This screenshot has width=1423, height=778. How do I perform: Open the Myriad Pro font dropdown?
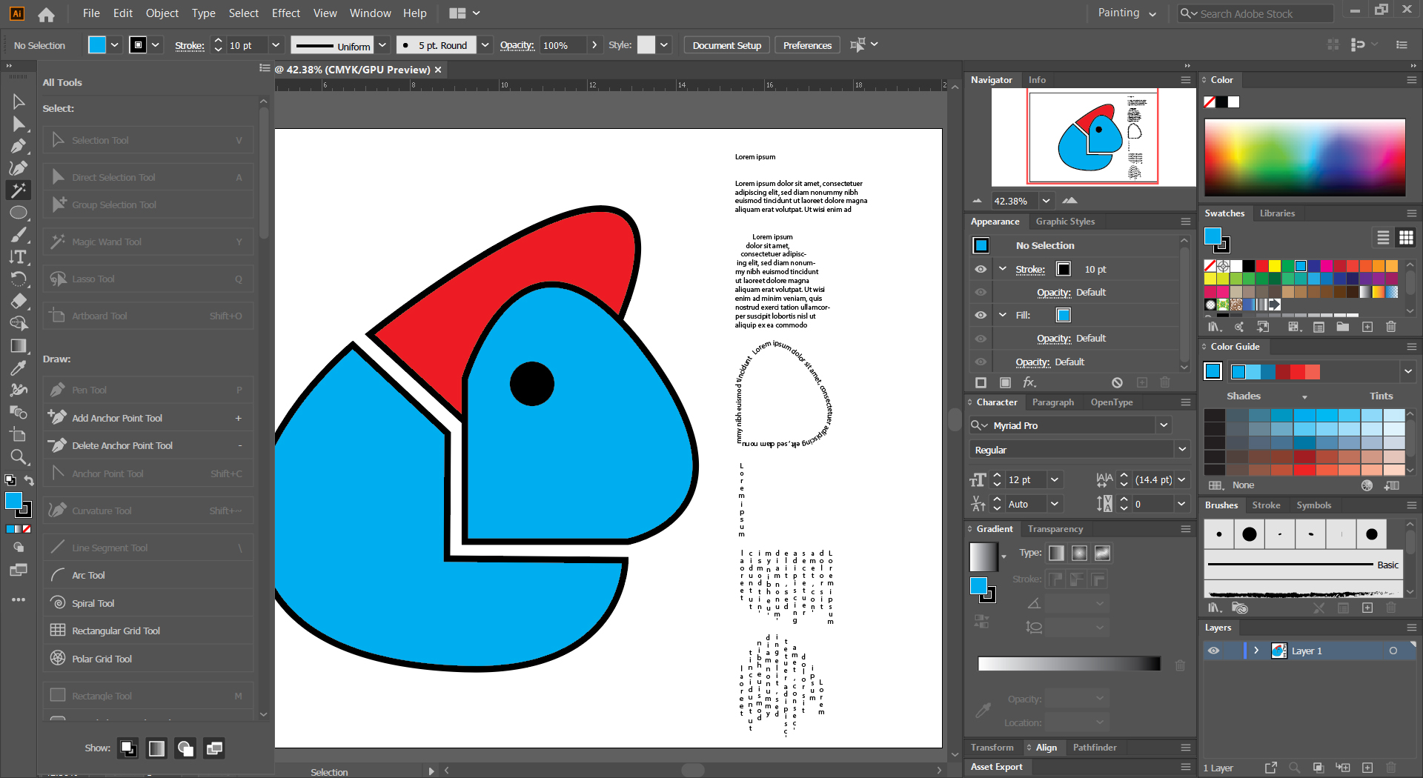[1164, 425]
